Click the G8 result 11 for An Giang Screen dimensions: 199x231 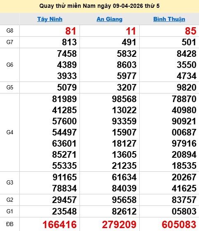pyautogui.click(x=131, y=31)
